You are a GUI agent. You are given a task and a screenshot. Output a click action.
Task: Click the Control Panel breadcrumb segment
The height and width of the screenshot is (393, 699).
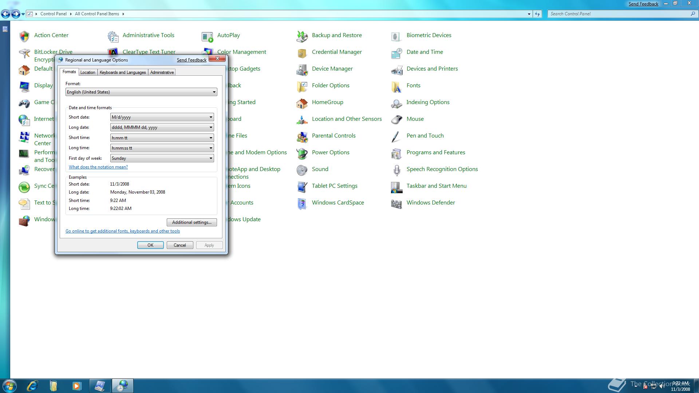click(54, 14)
